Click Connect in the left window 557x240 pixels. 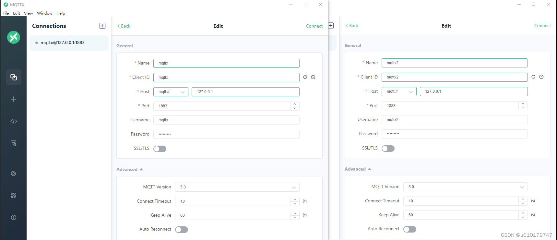pyautogui.click(x=314, y=26)
